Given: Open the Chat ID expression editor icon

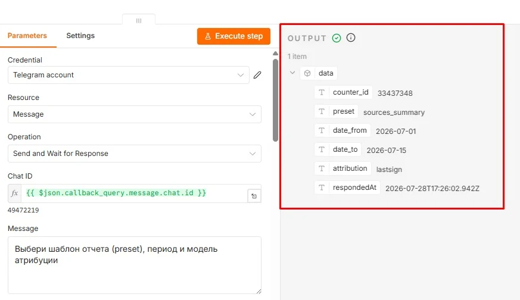Looking at the screenshot, I should [254, 196].
